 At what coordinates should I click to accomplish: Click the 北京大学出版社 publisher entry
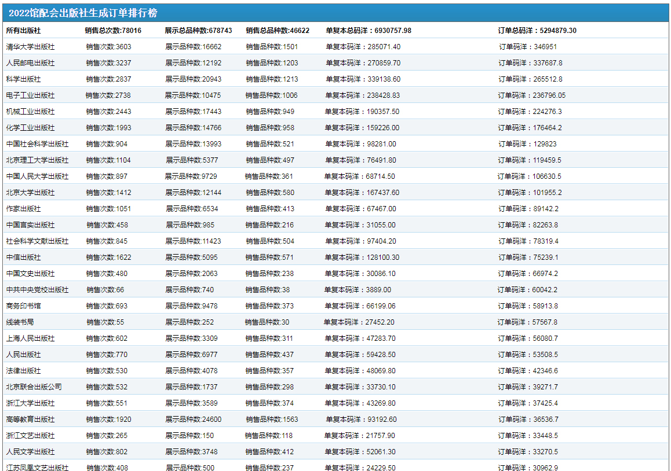(30, 193)
